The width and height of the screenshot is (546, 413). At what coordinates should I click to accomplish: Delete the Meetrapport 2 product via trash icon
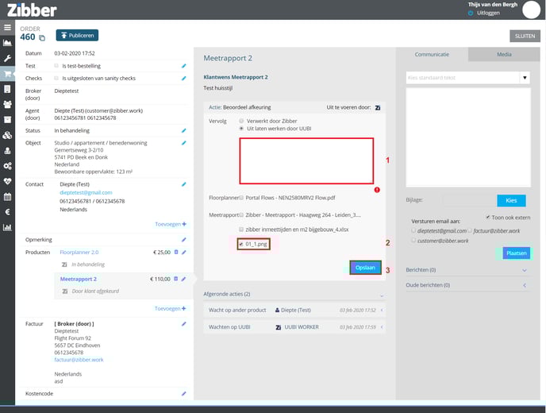175,279
